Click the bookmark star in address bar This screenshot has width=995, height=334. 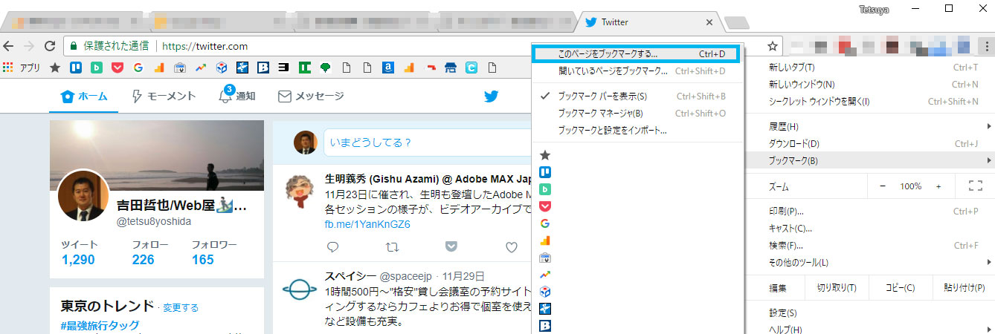[x=773, y=46]
